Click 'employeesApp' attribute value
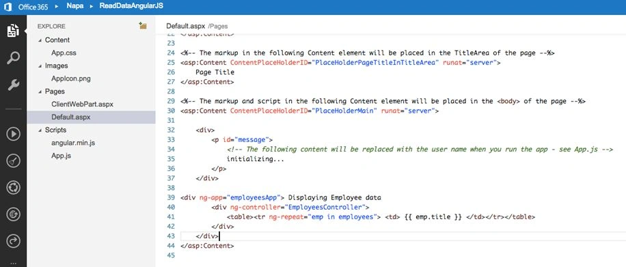Image resolution: width=626 pixels, height=267 pixels. (x=256, y=197)
